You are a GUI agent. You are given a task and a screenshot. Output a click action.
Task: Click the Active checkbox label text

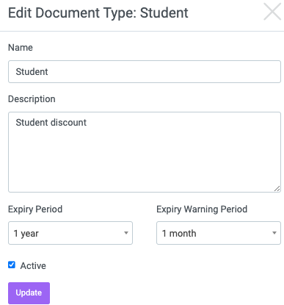point(33,265)
